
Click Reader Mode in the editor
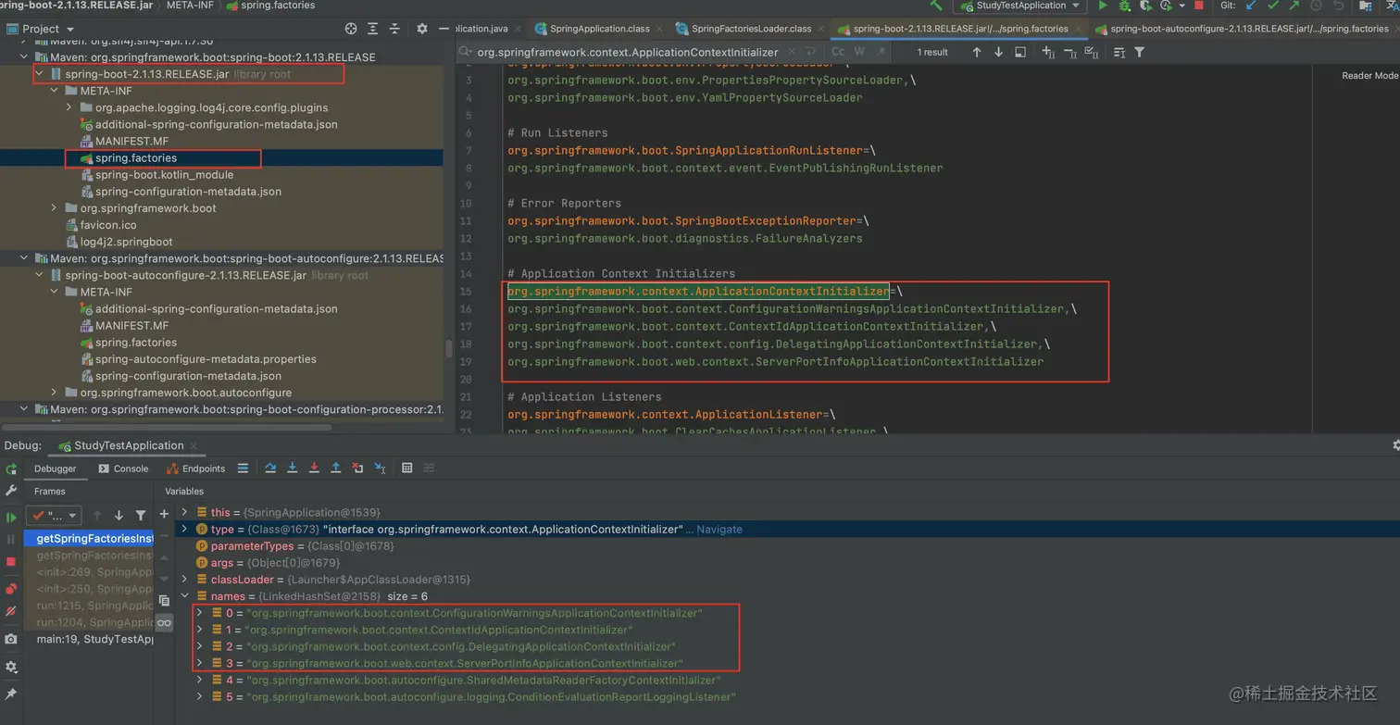point(1369,76)
